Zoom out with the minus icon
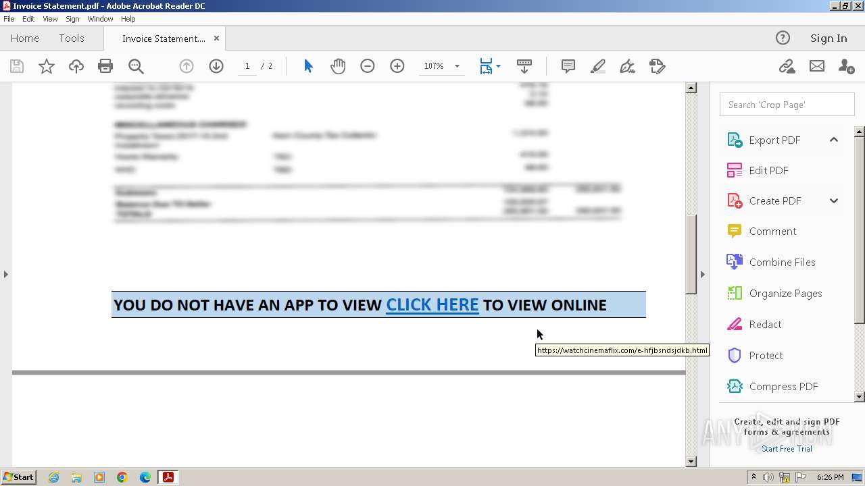This screenshot has width=865, height=486. click(368, 66)
